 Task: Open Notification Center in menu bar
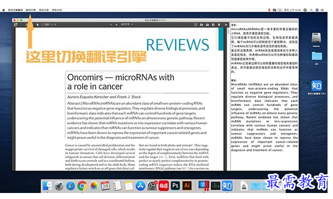tap(323, 10)
